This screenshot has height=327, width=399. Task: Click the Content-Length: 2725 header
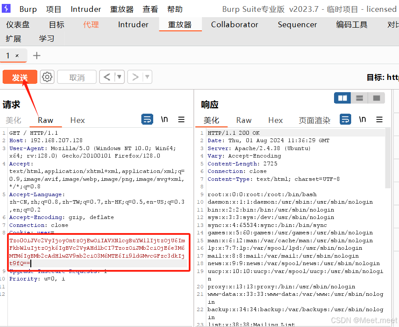242,164
